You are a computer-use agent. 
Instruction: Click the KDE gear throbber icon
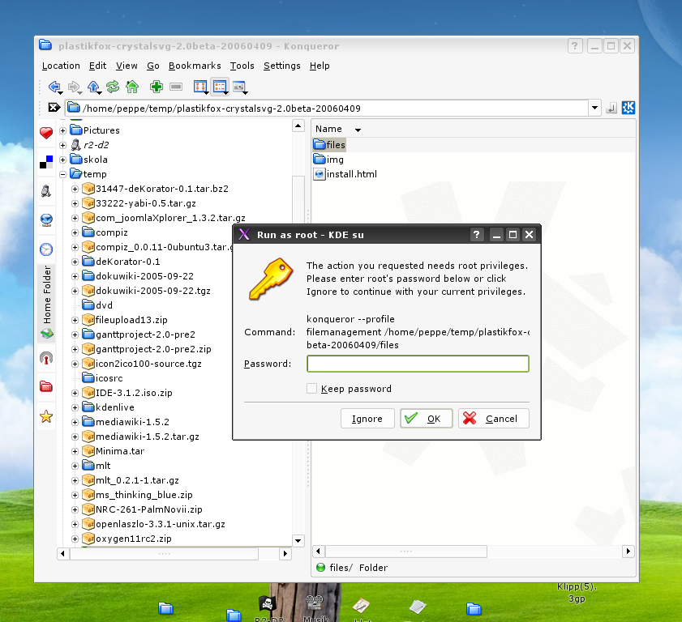(x=628, y=107)
